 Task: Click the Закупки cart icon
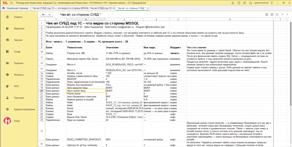click(x=7, y=40)
